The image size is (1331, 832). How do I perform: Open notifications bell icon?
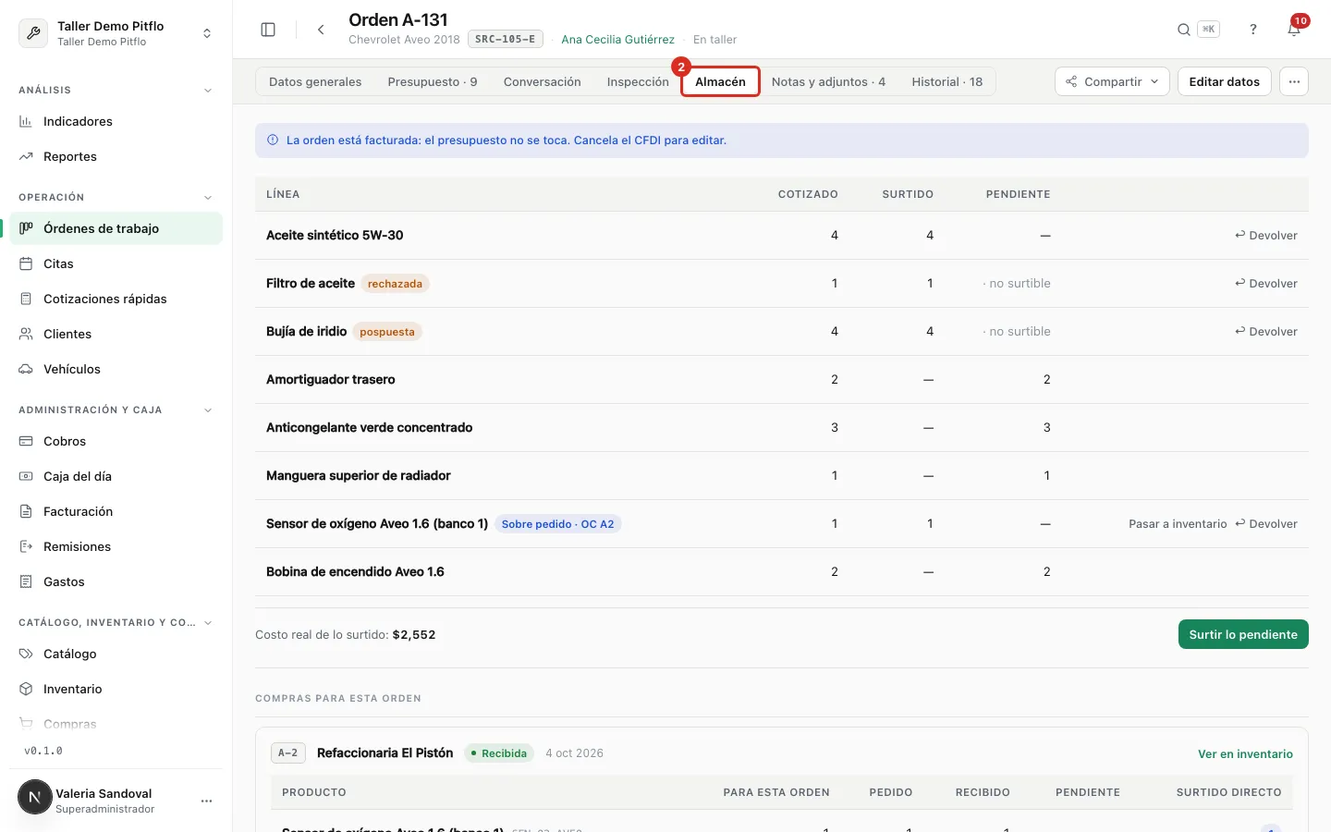point(1294,30)
